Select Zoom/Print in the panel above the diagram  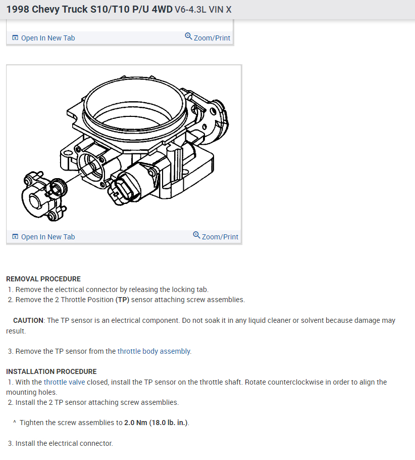(x=207, y=37)
